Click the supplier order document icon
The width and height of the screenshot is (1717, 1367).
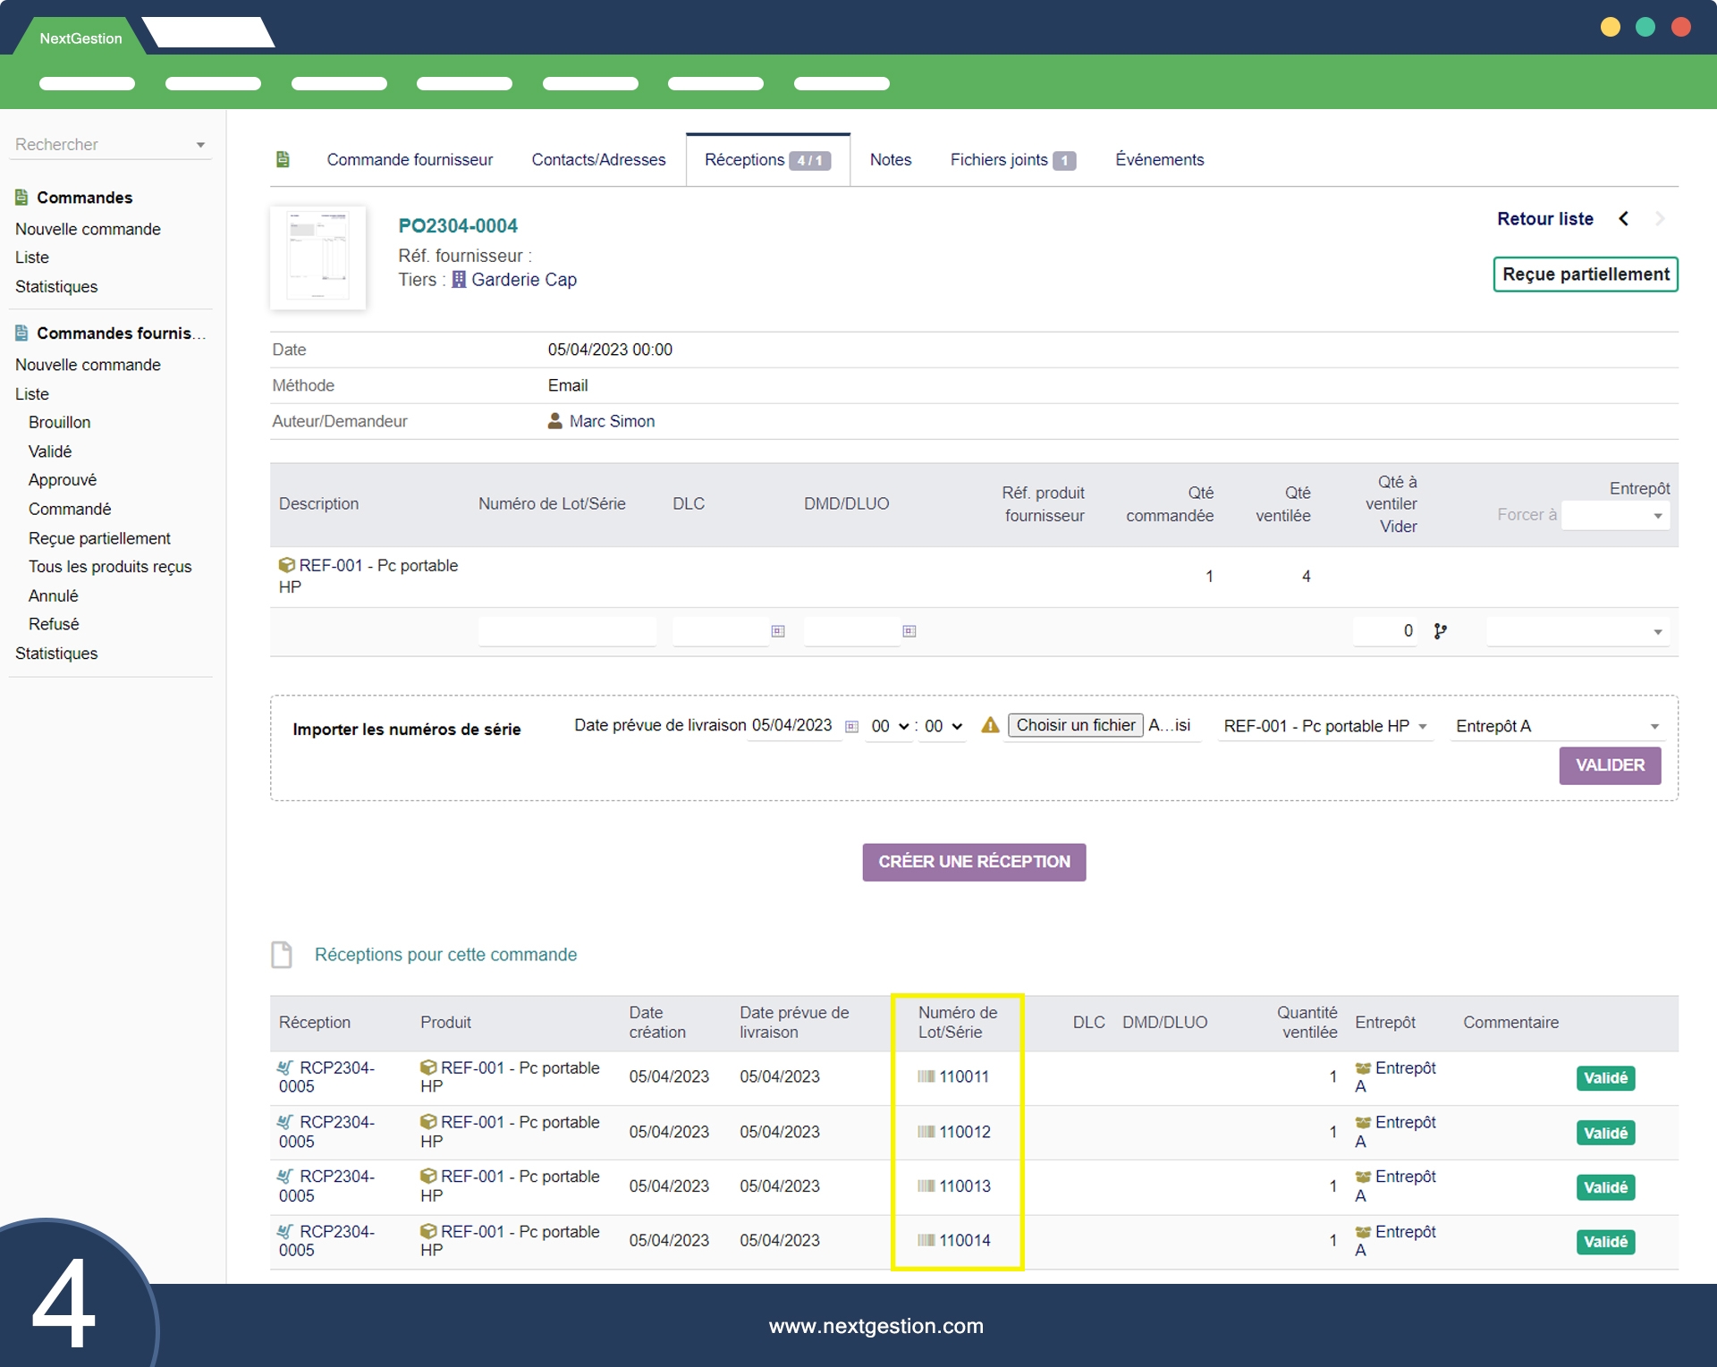[283, 160]
